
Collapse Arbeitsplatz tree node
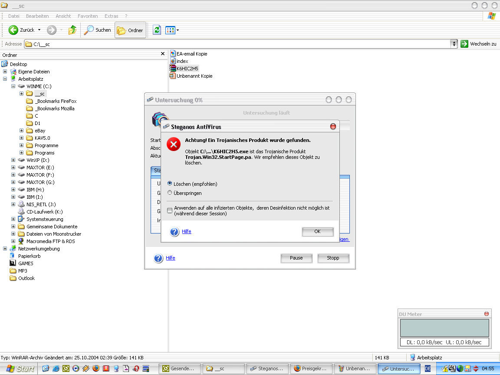click(5, 79)
